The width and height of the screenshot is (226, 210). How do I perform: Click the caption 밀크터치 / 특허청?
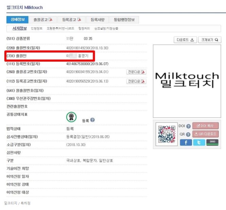point(17,203)
